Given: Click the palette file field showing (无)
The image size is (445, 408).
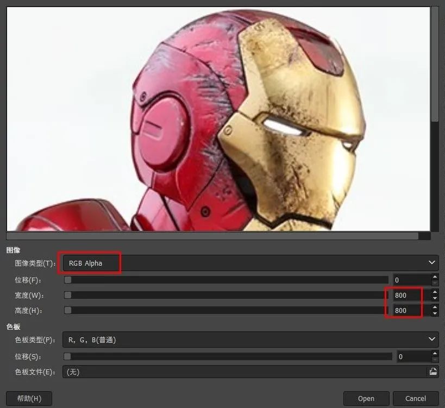Looking at the screenshot, I should point(245,372).
